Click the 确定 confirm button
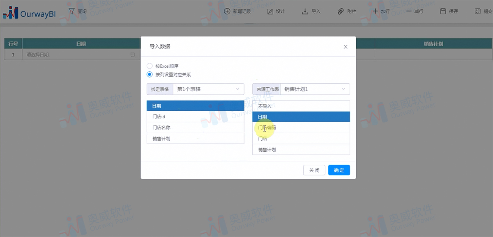This screenshot has width=493, height=237. (339, 170)
